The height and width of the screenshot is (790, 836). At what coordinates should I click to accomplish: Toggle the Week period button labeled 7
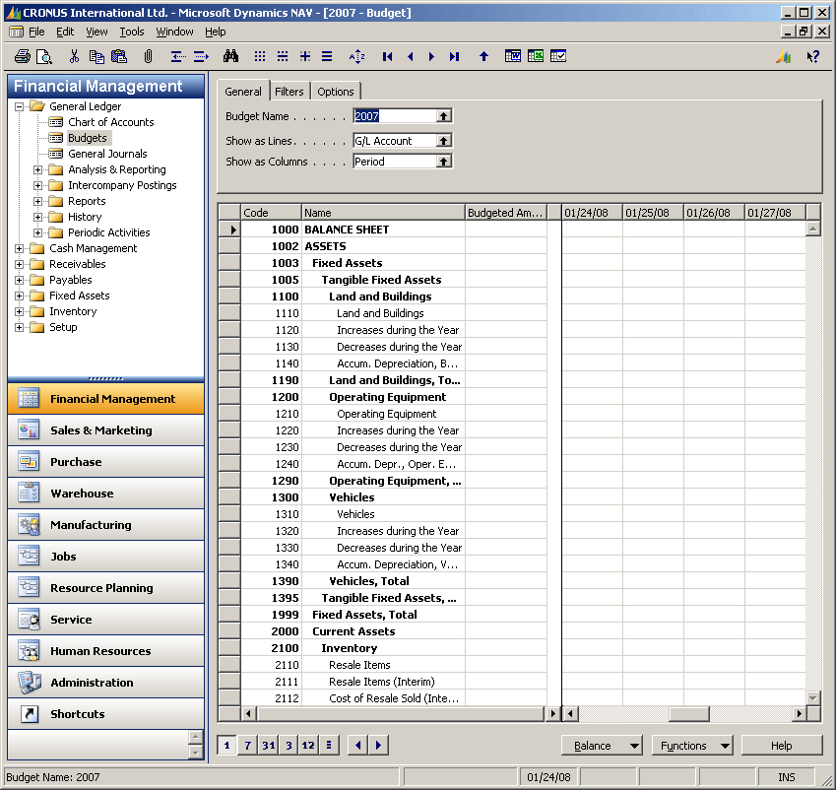click(x=247, y=746)
